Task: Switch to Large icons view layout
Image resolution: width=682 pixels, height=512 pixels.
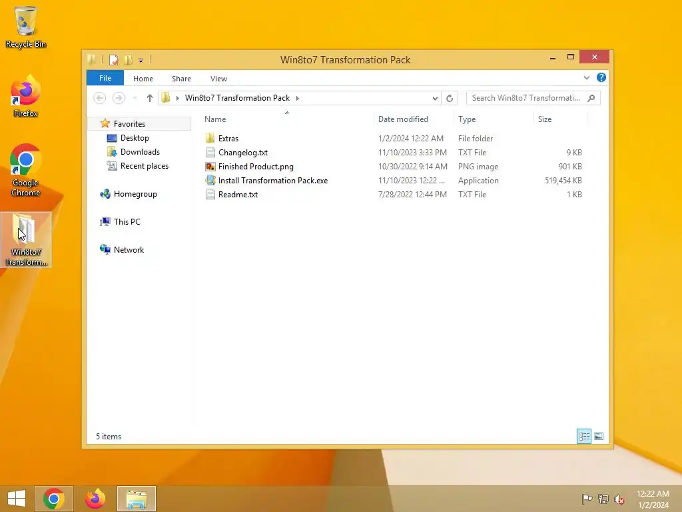Action: [599, 436]
